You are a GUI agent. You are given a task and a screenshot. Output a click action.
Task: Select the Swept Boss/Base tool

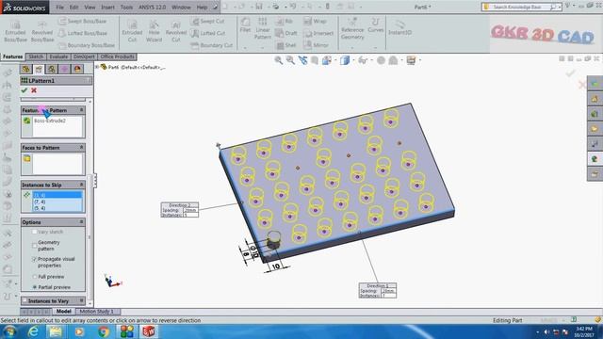tap(82, 21)
